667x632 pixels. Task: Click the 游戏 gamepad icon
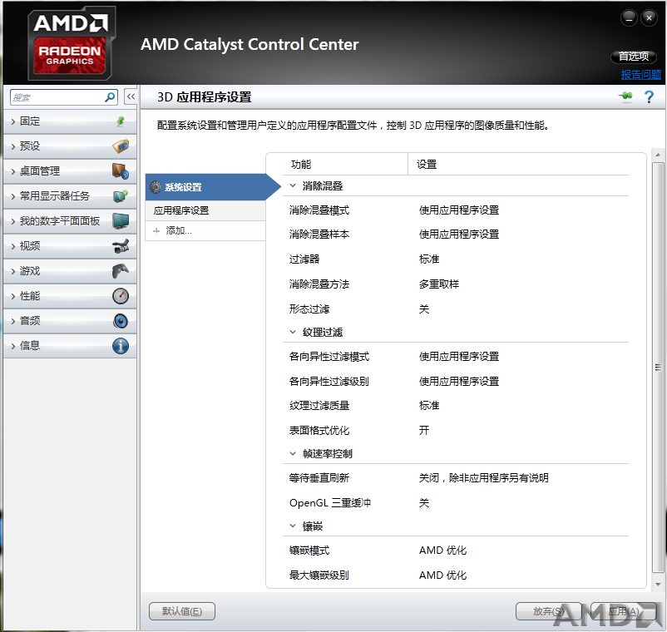pyautogui.click(x=121, y=271)
